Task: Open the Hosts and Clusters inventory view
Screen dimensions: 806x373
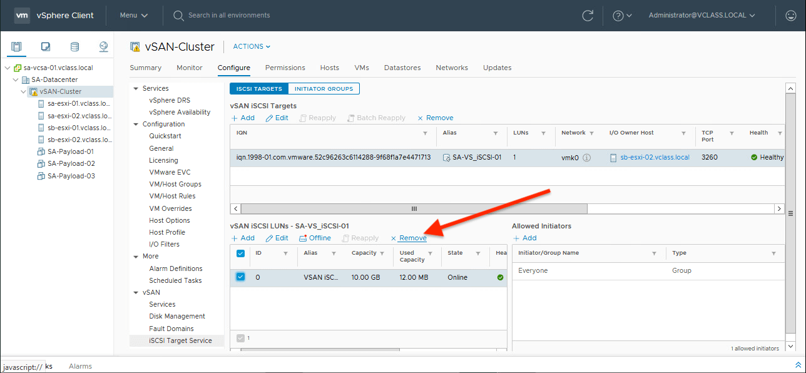Action: point(16,46)
